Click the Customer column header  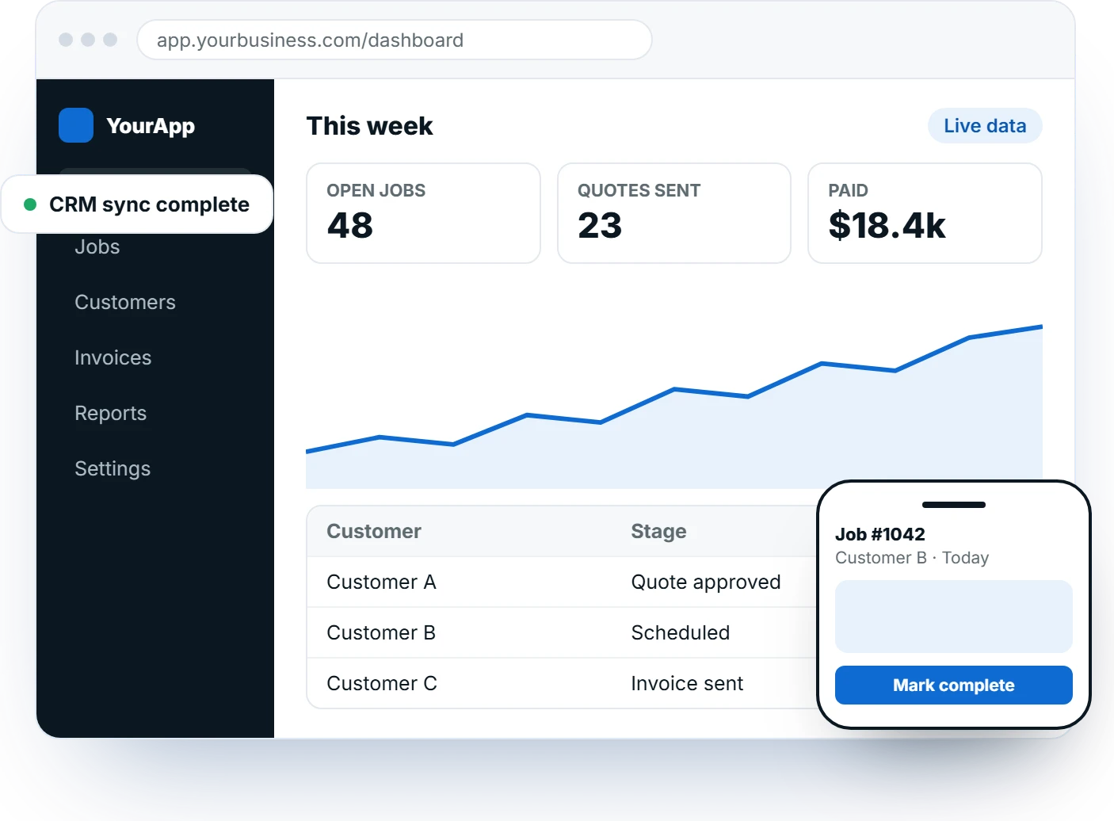[374, 531]
